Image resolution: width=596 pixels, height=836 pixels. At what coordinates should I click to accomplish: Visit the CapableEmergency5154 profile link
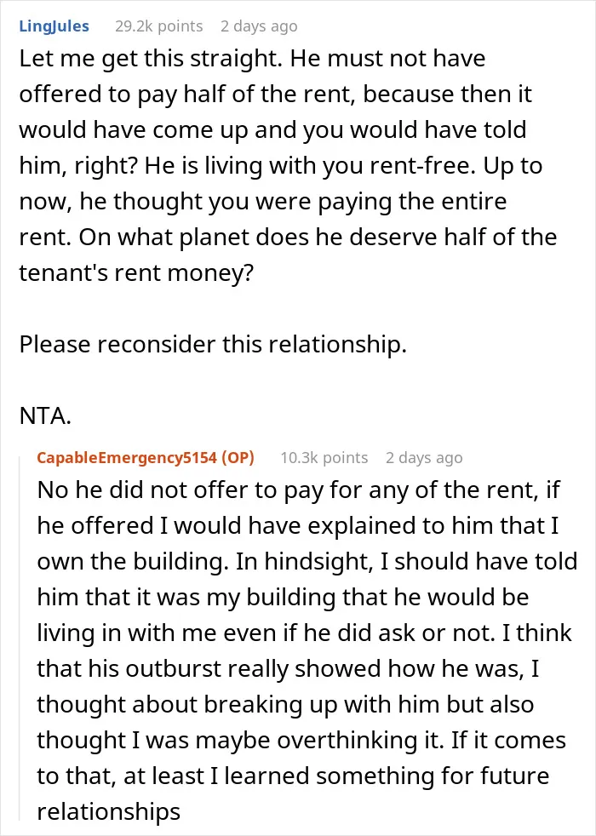coord(127,457)
